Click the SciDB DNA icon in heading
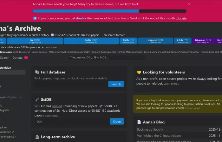This screenshot has height=142, width=222. [x=37, y=100]
